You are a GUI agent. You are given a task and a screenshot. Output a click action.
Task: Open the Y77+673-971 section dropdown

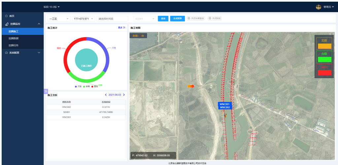tap(83, 19)
